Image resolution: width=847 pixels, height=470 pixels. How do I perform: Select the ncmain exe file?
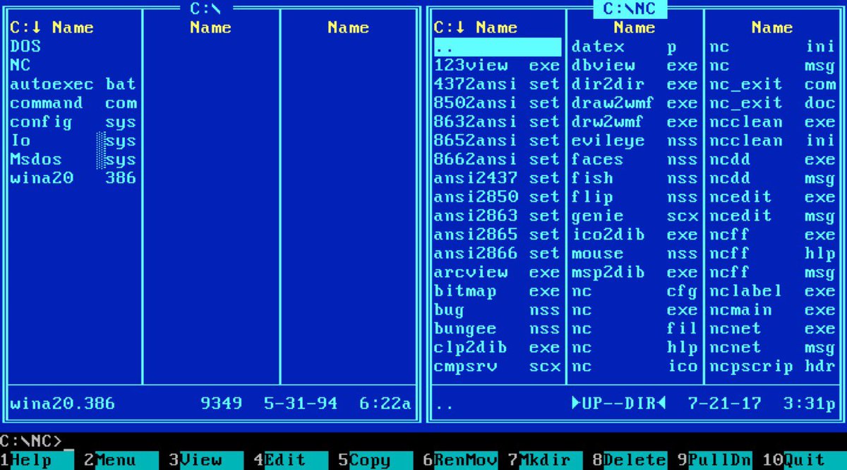pyautogui.click(x=772, y=309)
